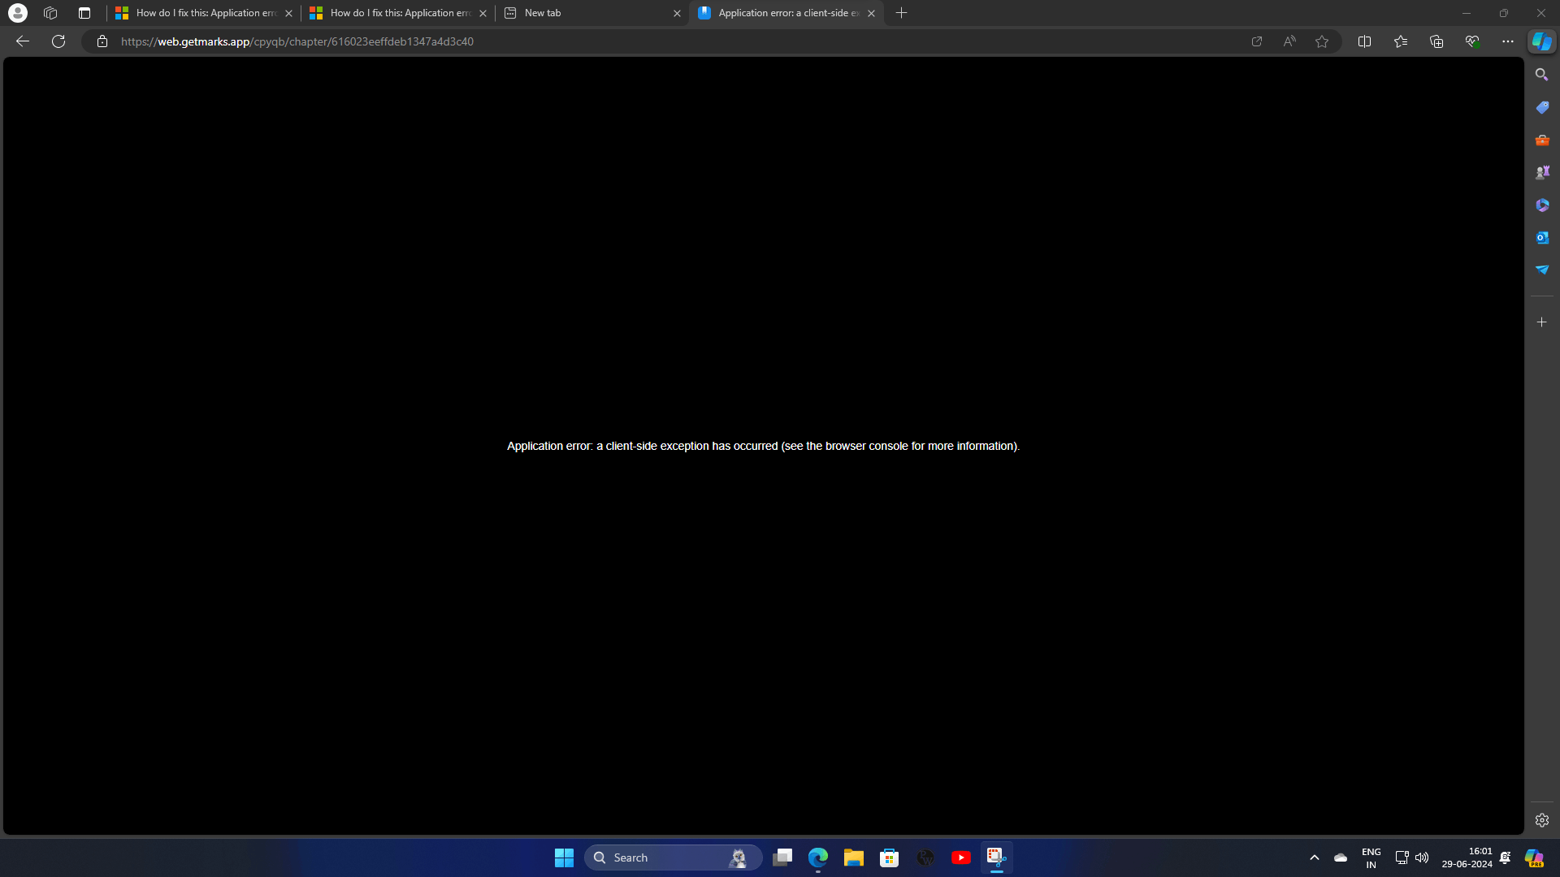Add this page to favorites (star)
1560x877 pixels.
pos(1322,41)
